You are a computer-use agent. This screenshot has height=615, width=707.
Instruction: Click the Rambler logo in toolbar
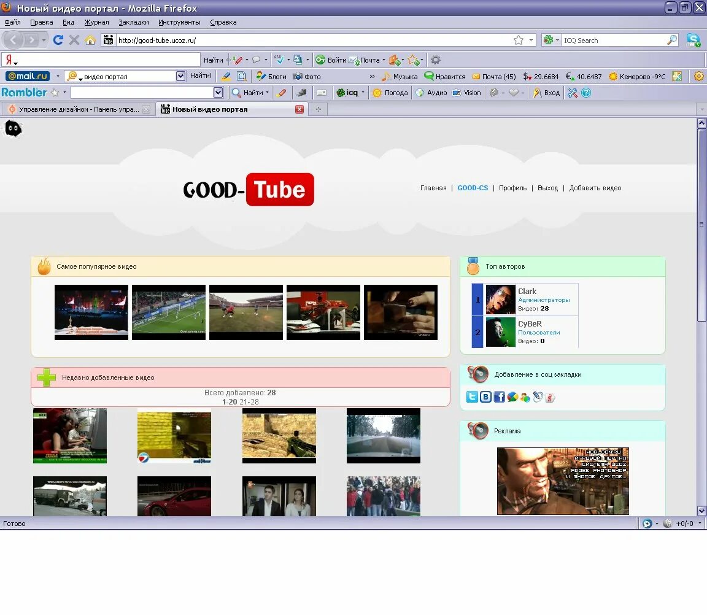pyautogui.click(x=24, y=93)
